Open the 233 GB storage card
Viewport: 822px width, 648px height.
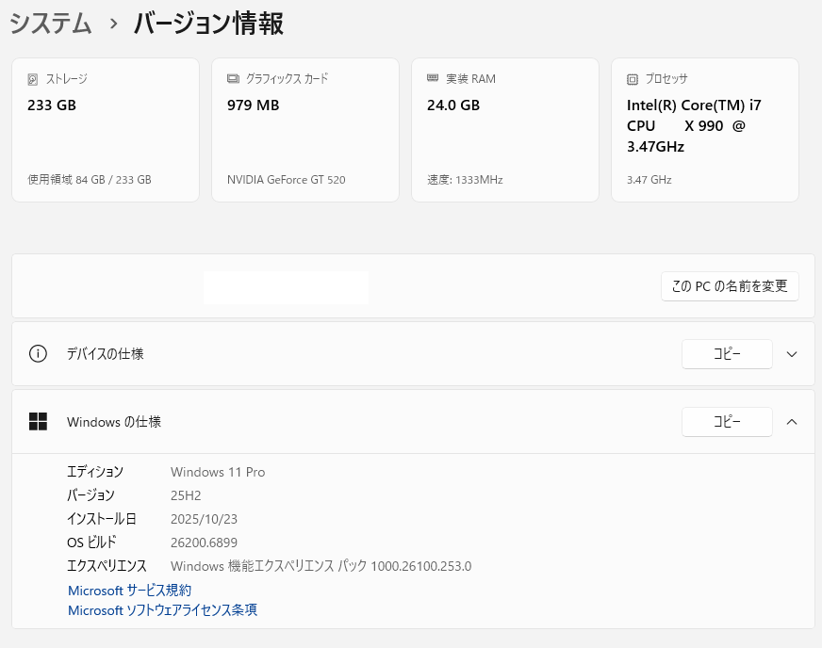(106, 132)
